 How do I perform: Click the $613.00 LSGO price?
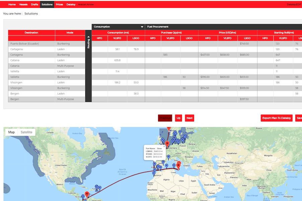click(x=244, y=77)
